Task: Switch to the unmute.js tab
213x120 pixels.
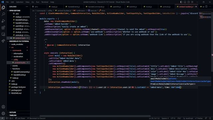Action: pyautogui.click(x=166, y=7)
